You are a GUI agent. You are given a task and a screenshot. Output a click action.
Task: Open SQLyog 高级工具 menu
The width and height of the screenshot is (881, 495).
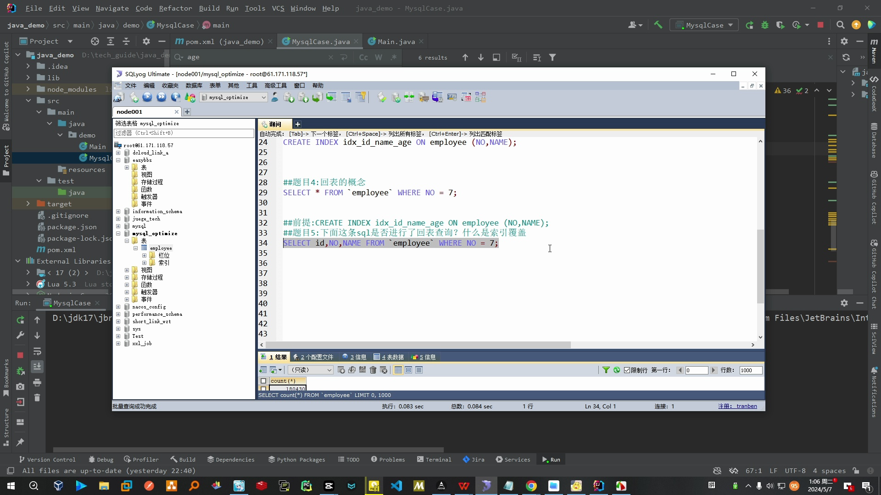(275, 86)
